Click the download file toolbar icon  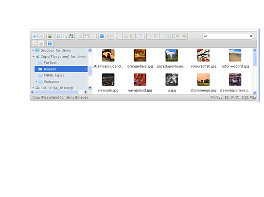(87, 36)
